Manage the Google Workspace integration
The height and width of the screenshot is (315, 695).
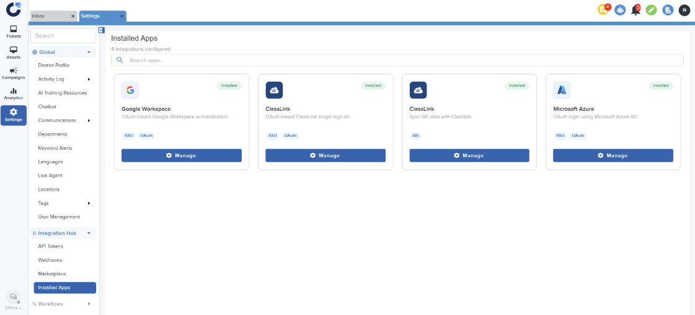tap(181, 155)
